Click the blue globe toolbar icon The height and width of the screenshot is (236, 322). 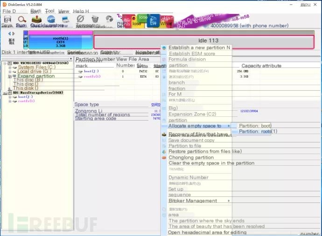pyautogui.click(x=51, y=20)
